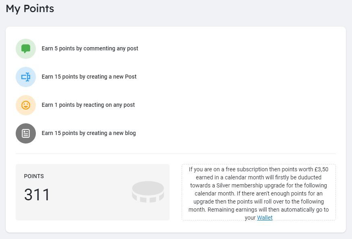
Task: Select the "Earn 5 points by commenting" text
Action: (90, 48)
